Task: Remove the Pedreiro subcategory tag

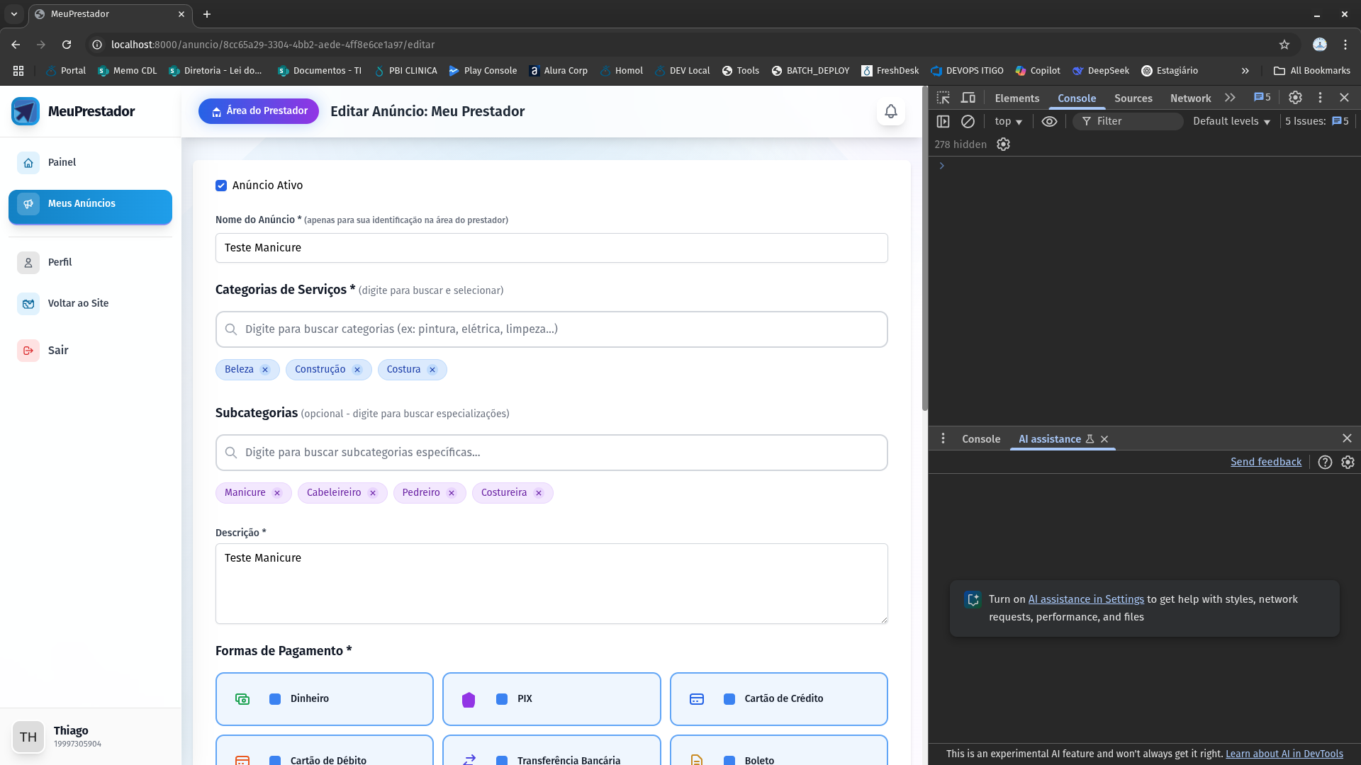Action: (x=452, y=493)
